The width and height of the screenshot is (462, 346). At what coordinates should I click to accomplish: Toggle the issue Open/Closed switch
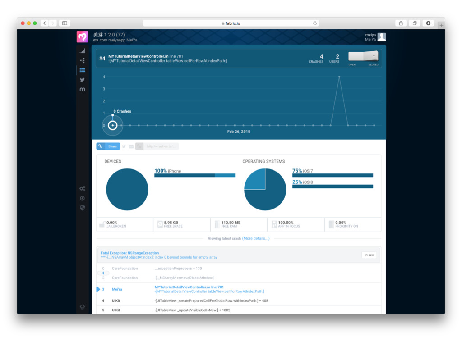pos(363,56)
